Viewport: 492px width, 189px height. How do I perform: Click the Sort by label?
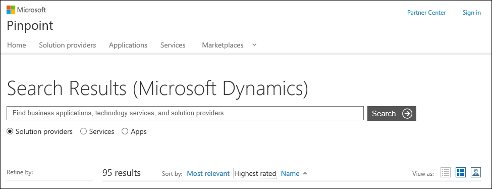[172, 174]
